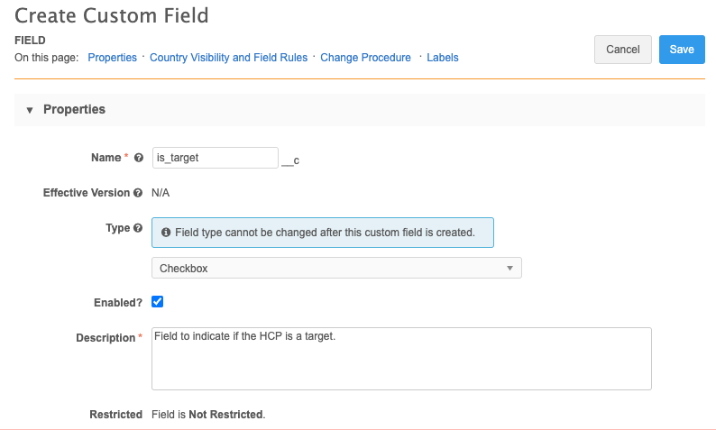This screenshot has height=430, width=716.
Task: Click the help icon beside Type
Action: click(138, 229)
